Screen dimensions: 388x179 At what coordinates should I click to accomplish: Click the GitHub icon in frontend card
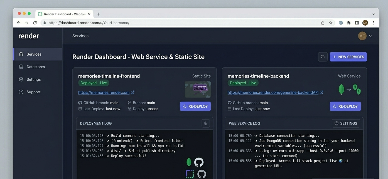click(x=80, y=103)
